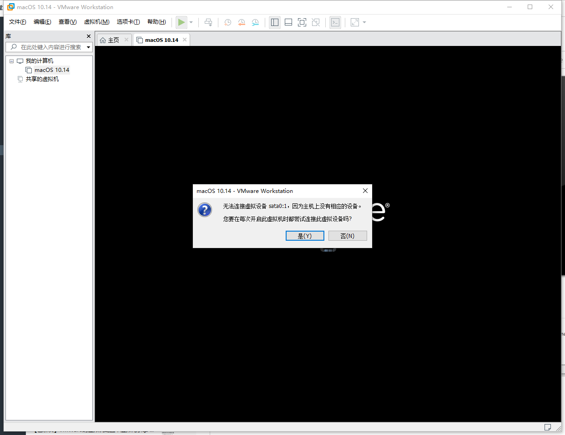Open the 文件(F) menu
Screen dimensions: 565x435
[x=18, y=22]
